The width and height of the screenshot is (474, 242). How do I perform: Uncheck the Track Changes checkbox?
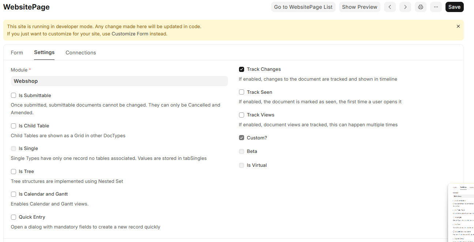click(x=242, y=69)
